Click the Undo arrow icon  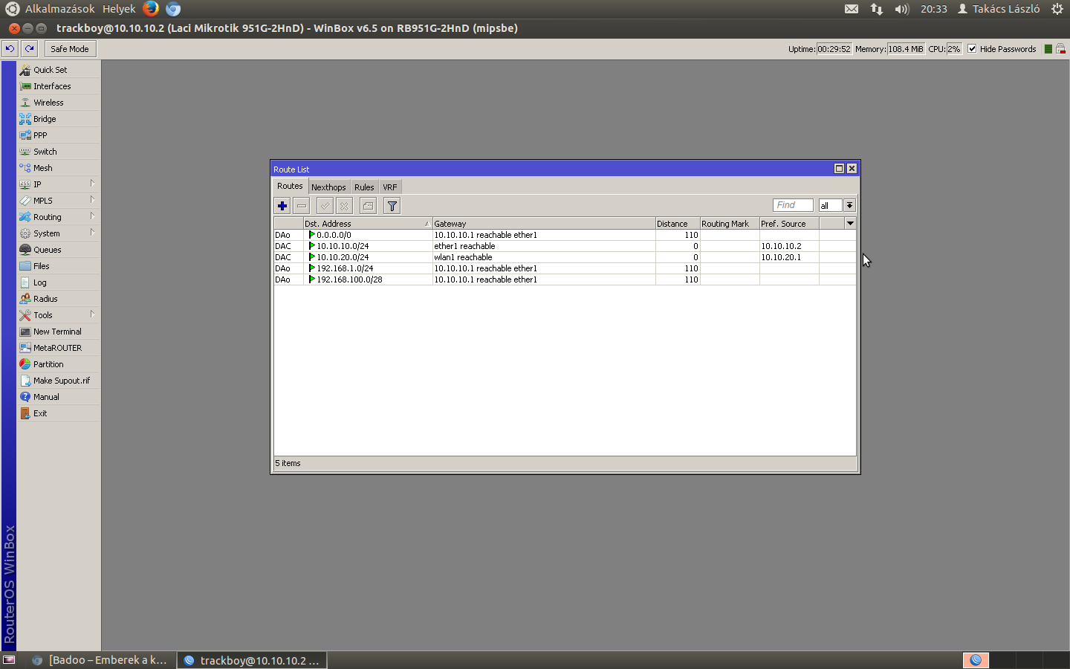click(x=10, y=48)
